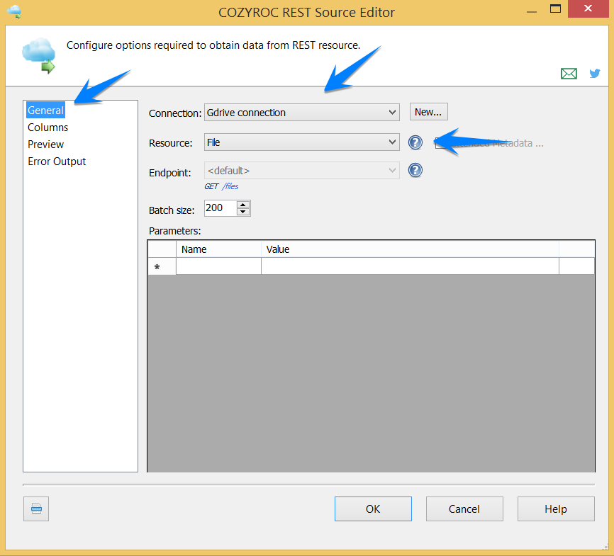Close the REST Source Editor window
The height and width of the screenshot is (556, 614).
click(x=588, y=8)
